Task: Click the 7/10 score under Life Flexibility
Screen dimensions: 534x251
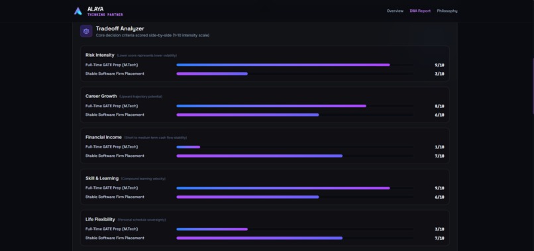Action: [439, 238]
